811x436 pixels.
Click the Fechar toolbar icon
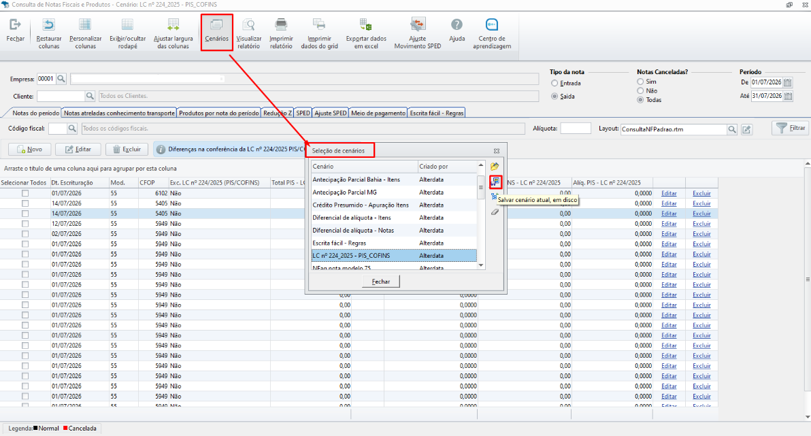(x=16, y=31)
